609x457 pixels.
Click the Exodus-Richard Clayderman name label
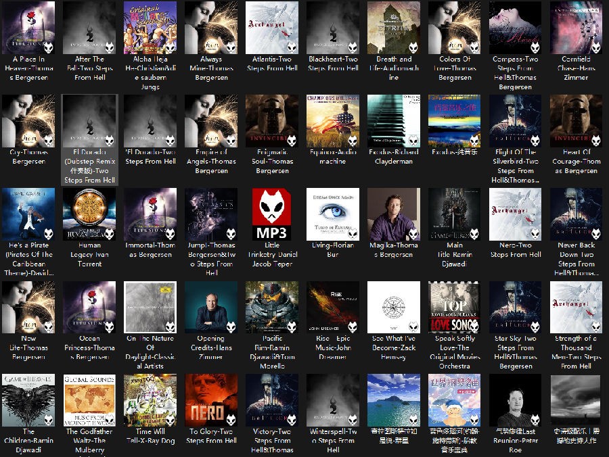pos(393,157)
